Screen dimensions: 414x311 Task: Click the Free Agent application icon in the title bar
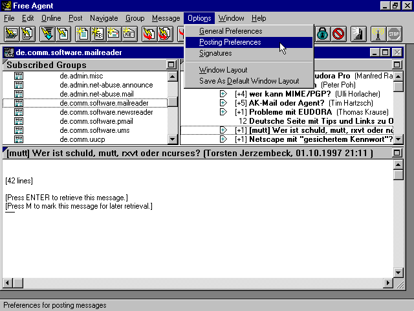click(6, 6)
